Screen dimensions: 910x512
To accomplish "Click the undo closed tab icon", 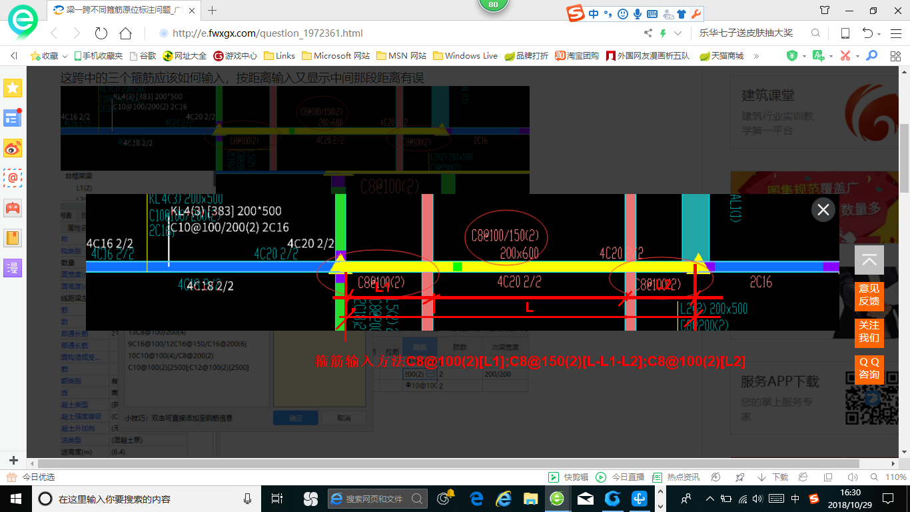I will [x=867, y=33].
